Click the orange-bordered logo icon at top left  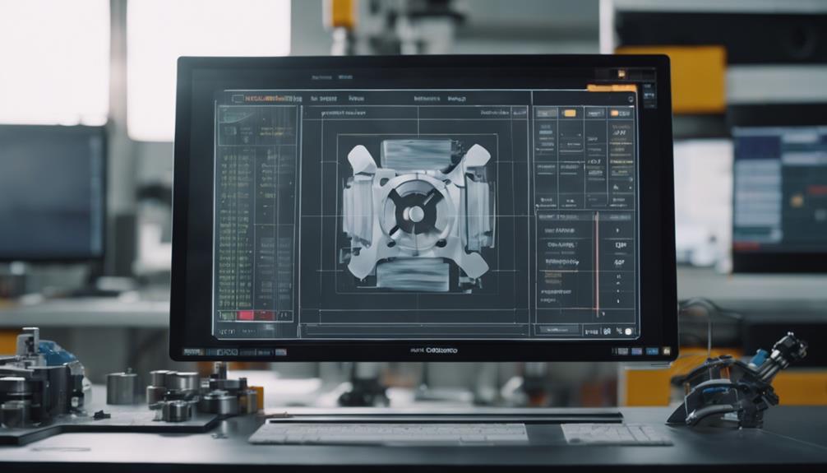click(x=238, y=98)
